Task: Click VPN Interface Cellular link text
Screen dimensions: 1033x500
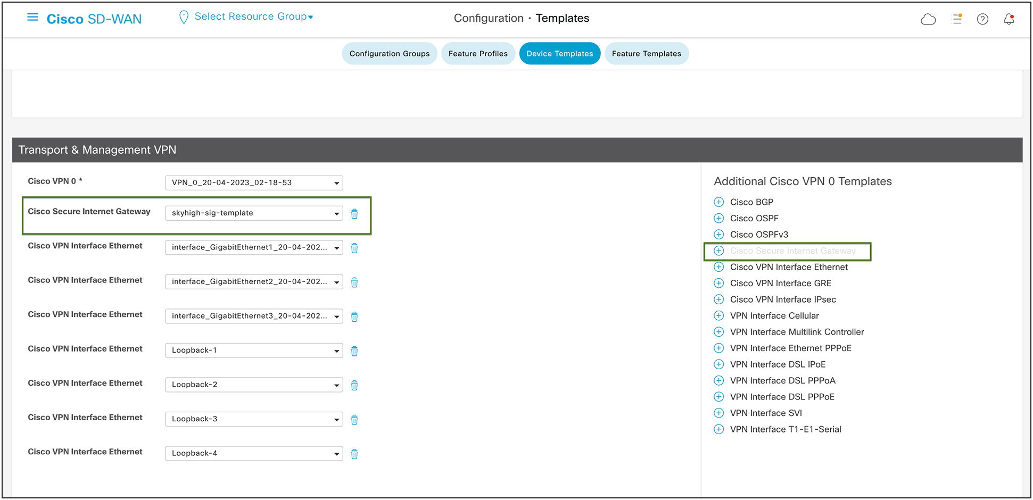Action: [774, 315]
